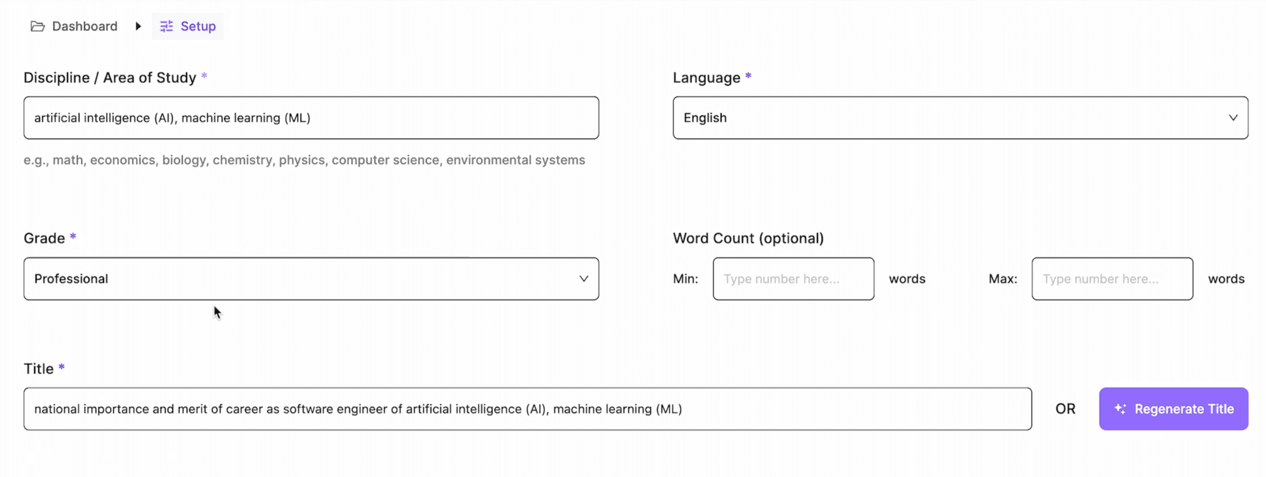This screenshot has height=477, width=1266.
Task: Click inside the Title text field
Action: point(527,409)
